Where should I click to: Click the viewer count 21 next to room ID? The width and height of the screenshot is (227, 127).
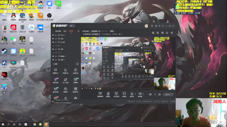click(x=121, y=34)
